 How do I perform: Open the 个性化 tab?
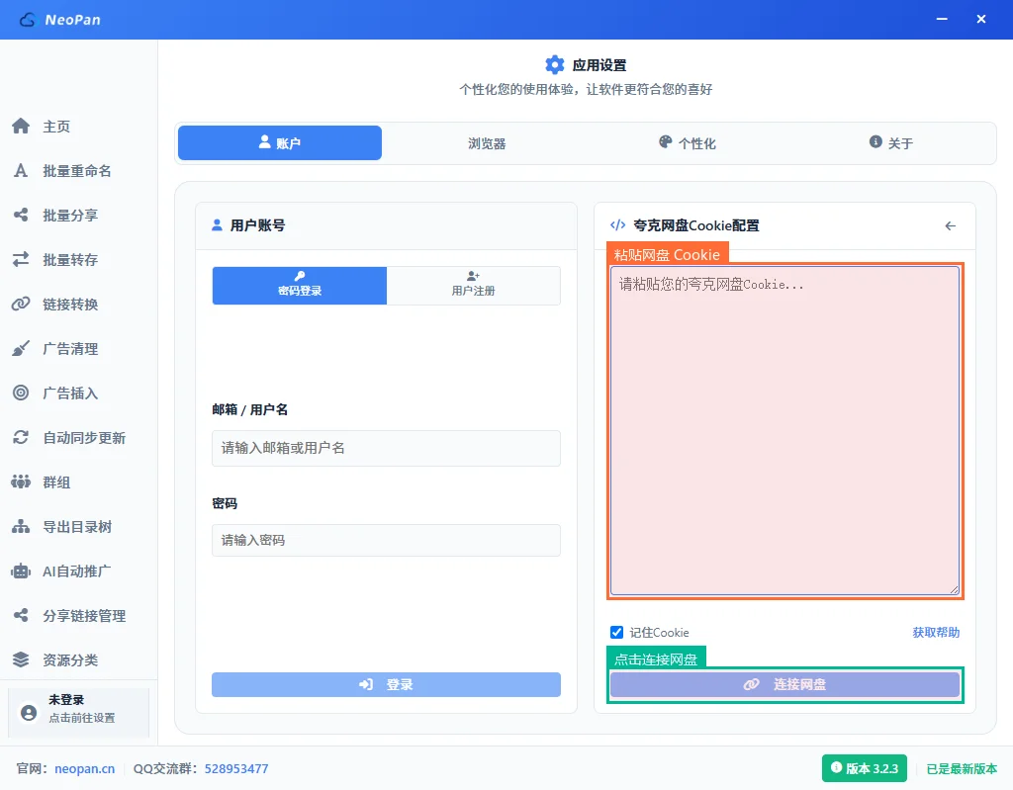point(688,142)
